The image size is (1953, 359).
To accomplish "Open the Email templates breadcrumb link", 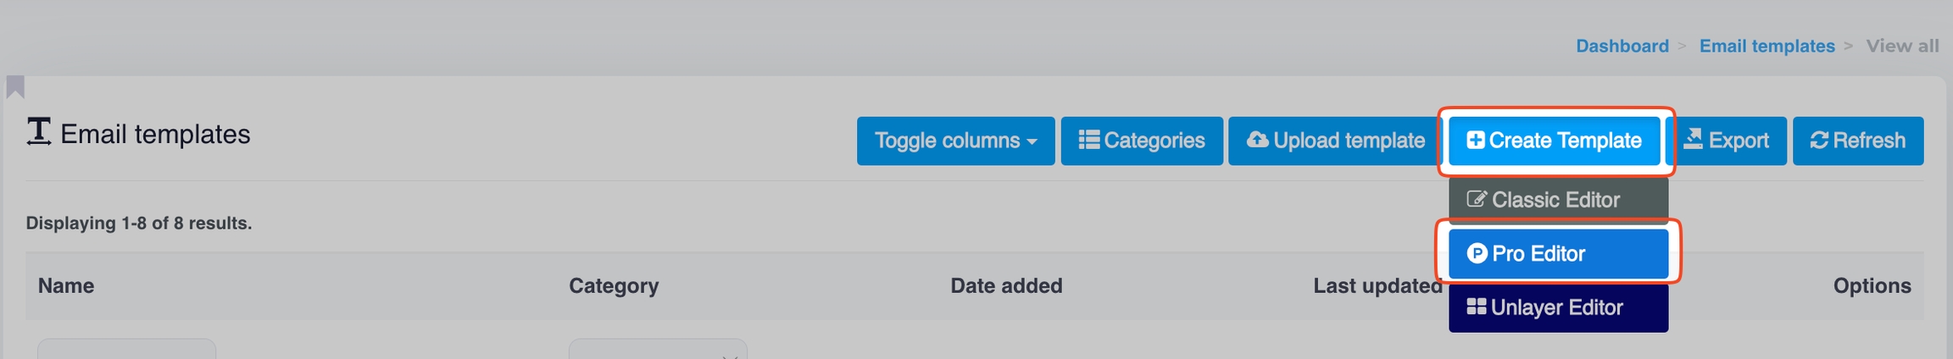I will pos(1767,46).
